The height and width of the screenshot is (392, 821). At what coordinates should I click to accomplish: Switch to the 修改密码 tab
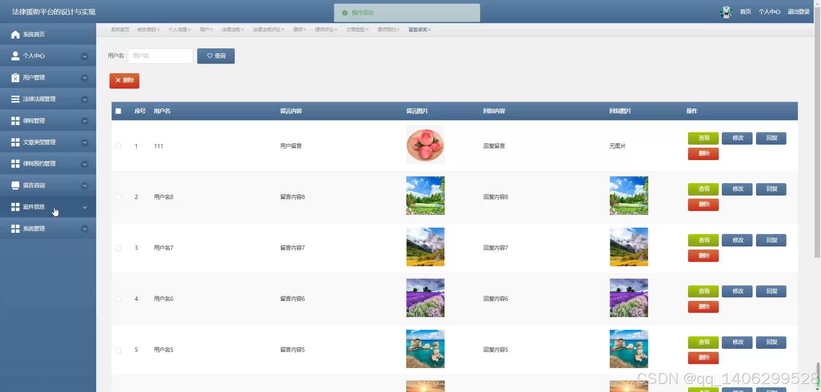coord(147,30)
